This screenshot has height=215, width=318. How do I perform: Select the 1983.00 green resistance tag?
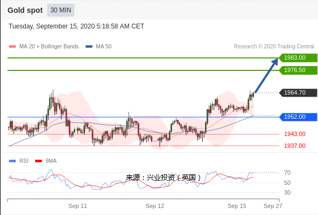click(x=298, y=58)
